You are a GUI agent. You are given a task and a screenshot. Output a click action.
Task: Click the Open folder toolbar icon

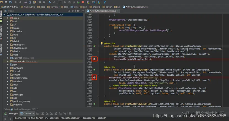tap(1, 2)
